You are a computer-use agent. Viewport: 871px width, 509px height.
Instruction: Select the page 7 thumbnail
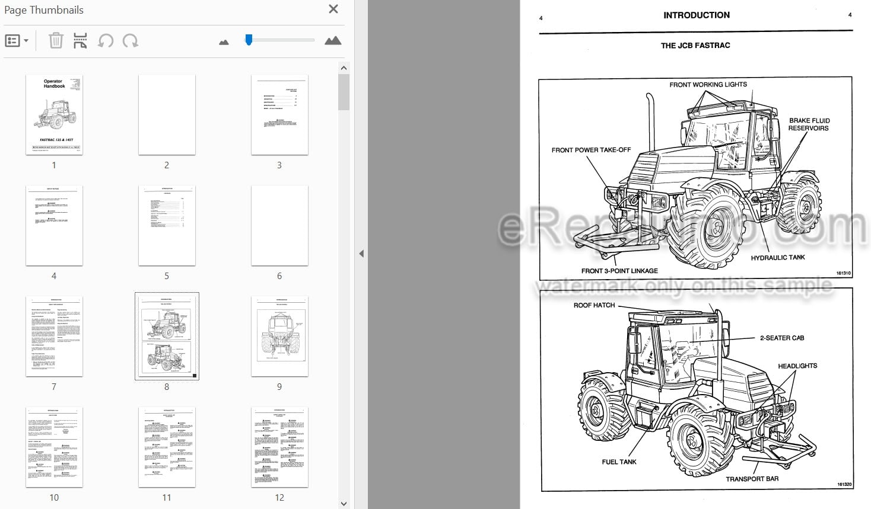[x=54, y=337]
